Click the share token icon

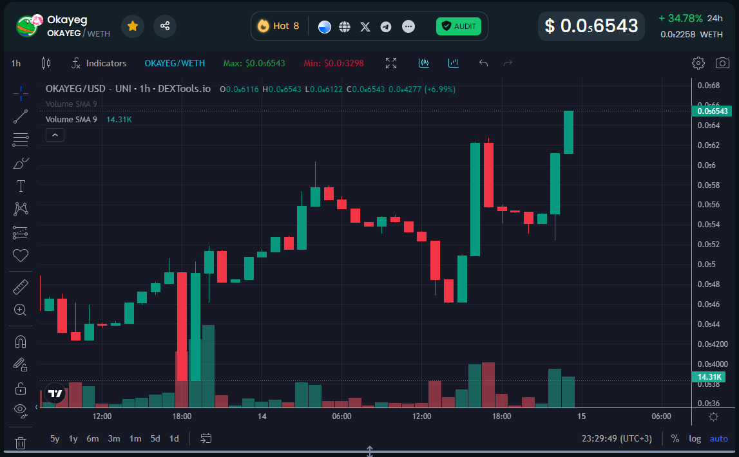click(x=165, y=26)
